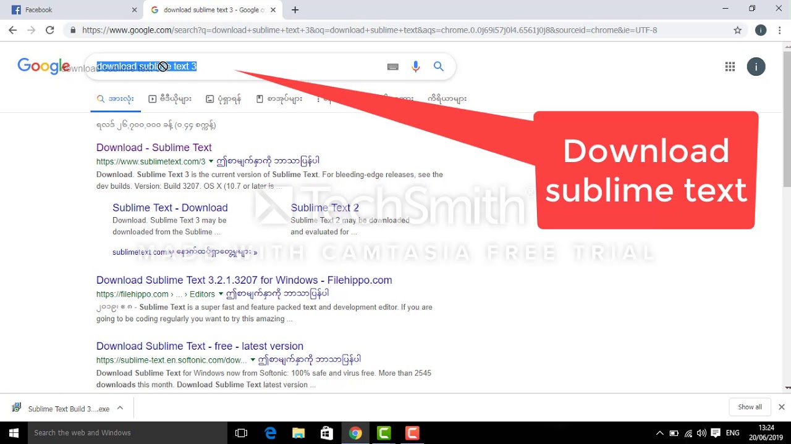
Task: Open Softonic Download Sublime Text result
Action: click(200, 346)
